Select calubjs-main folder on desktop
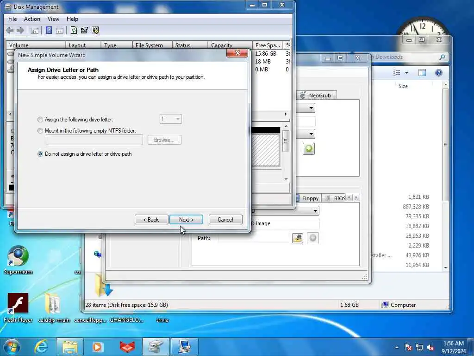The height and width of the screenshot is (356, 474). tap(54, 308)
